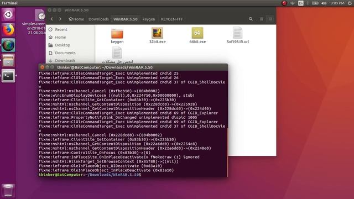Open Wi-Fi network menu
Viewport: 354px width, 199px height.
click(293, 3)
